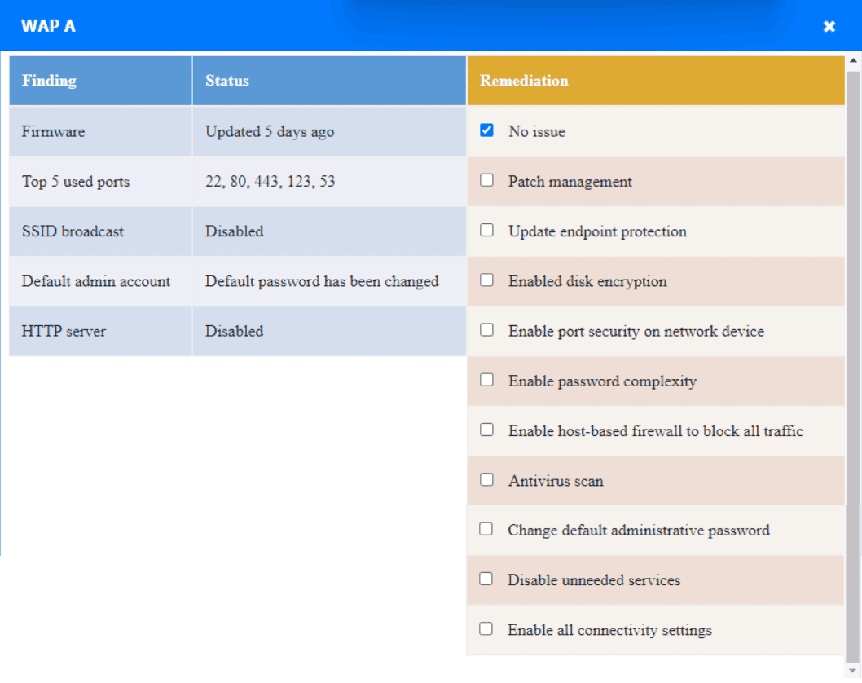Check Change default administrative password
The height and width of the screenshot is (683, 862).
point(486,530)
